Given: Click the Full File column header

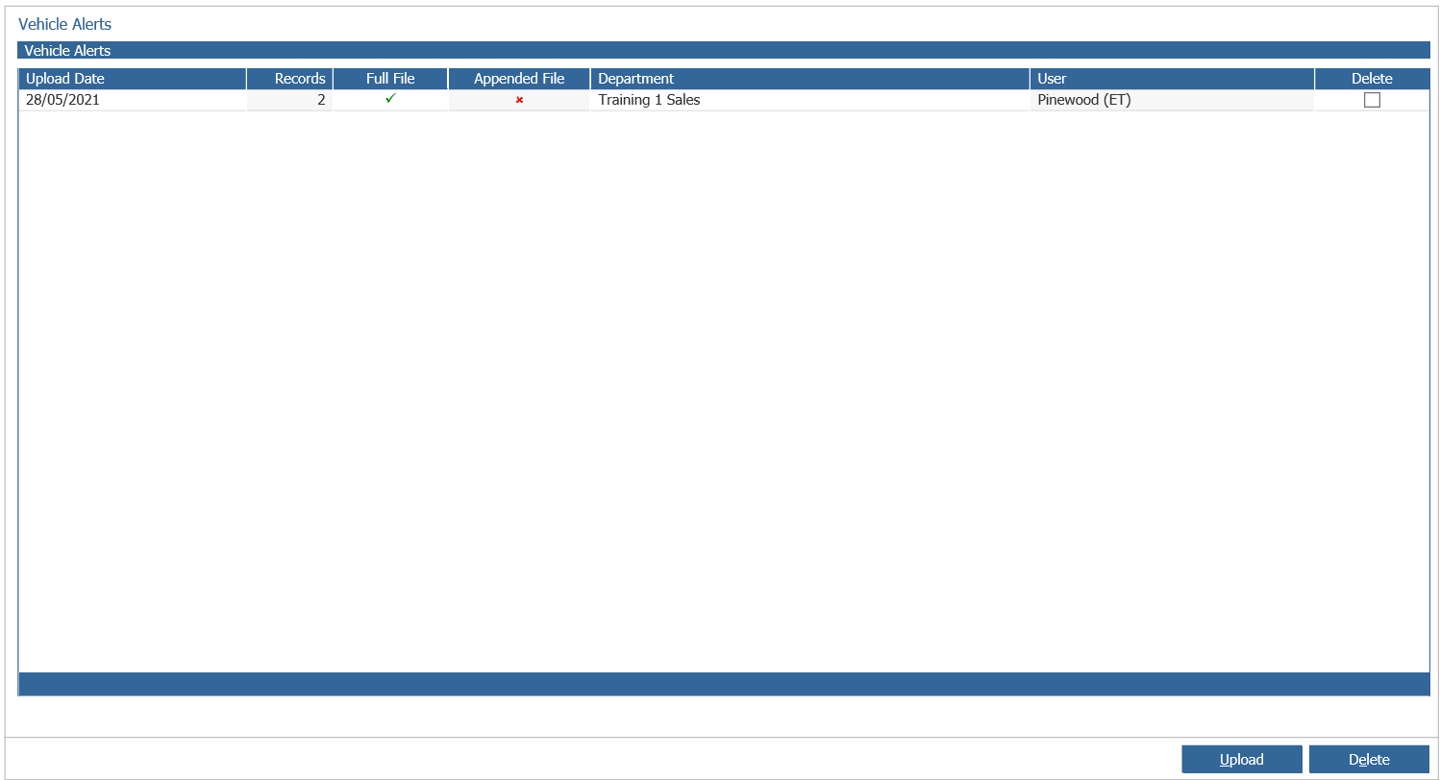Looking at the screenshot, I should click(x=390, y=79).
